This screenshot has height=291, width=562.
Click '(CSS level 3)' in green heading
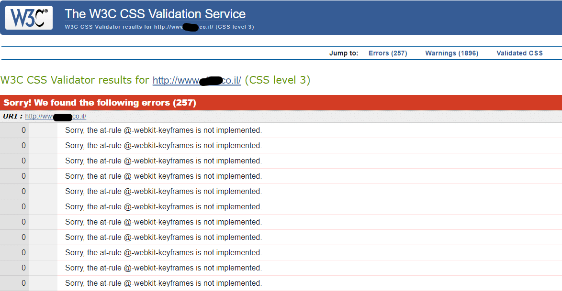(278, 80)
